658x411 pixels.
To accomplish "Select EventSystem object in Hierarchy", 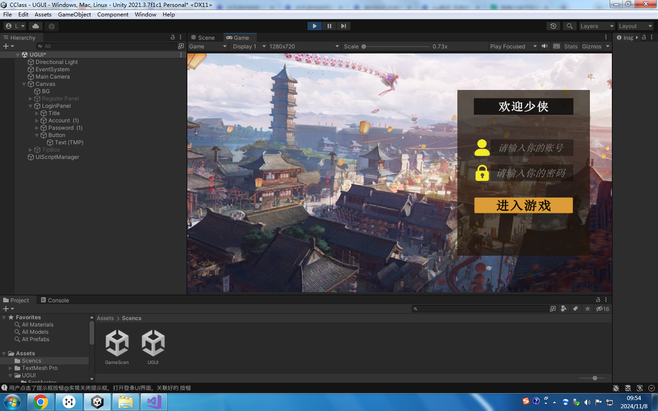I will 53,69.
